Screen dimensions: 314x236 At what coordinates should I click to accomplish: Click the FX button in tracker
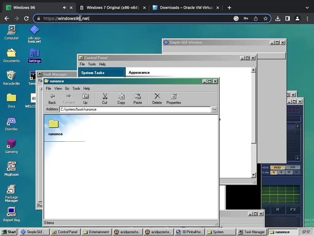(x=293, y=210)
